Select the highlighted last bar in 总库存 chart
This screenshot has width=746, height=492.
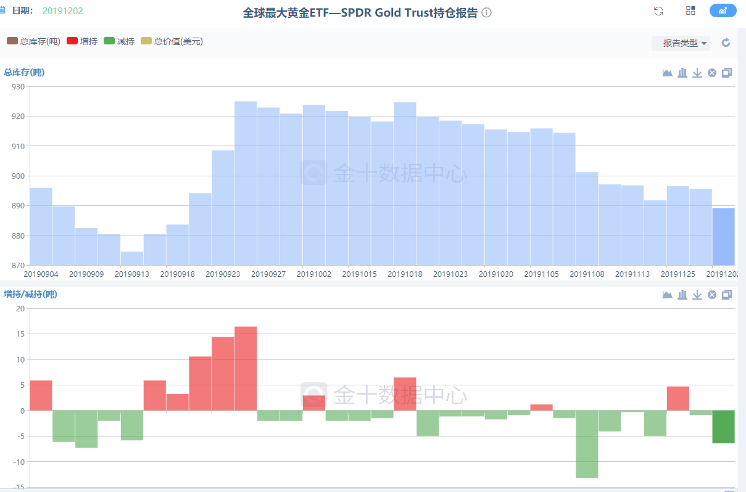[x=723, y=237]
